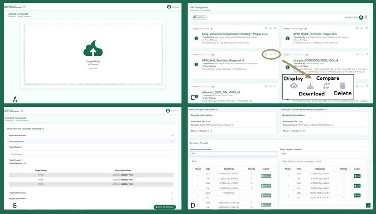Screen dimensions: 376x214
Task: Click the left 'Select target to compare' PTV field
Action: 234,153
